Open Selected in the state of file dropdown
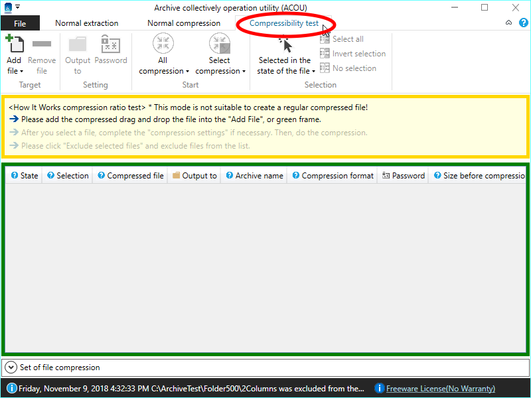 [x=286, y=65]
